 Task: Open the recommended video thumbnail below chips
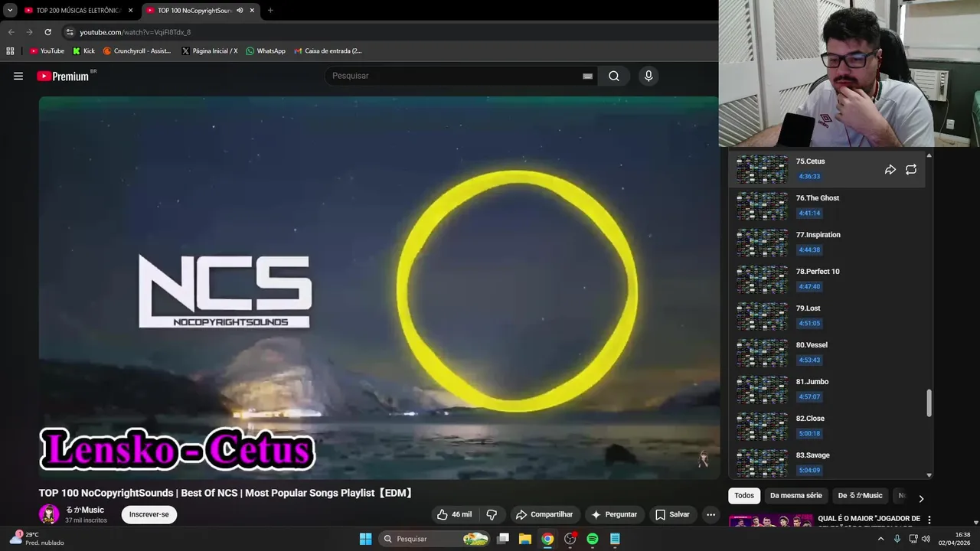pos(770,521)
